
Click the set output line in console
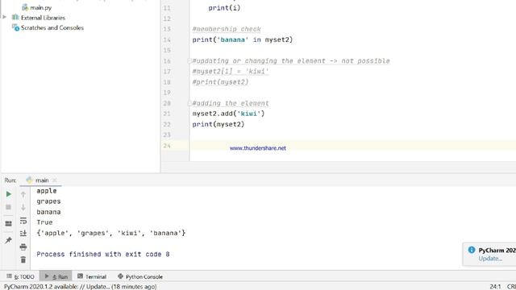[111, 233]
